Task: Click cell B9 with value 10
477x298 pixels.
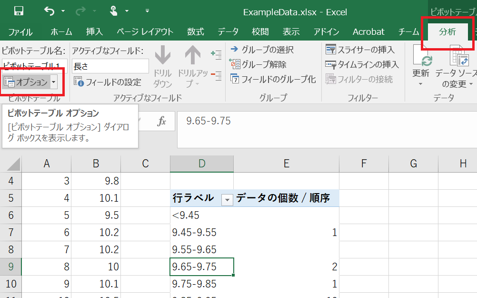Action: 96,267
